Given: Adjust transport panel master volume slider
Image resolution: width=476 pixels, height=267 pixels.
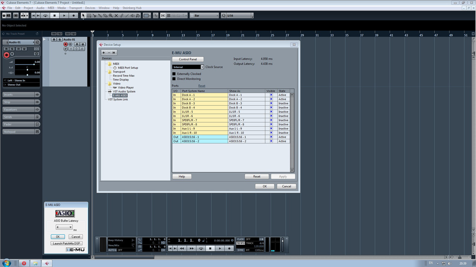Looking at the screenshot, I should tap(283, 241).
